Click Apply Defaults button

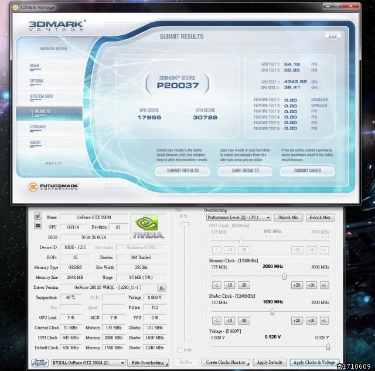click(270, 363)
